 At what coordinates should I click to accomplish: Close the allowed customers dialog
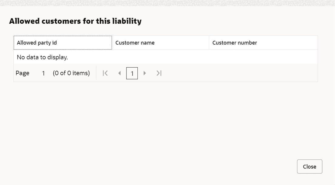[310, 166]
